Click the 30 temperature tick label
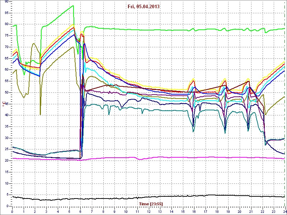The image size is (287, 215). click(x=6, y=138)
